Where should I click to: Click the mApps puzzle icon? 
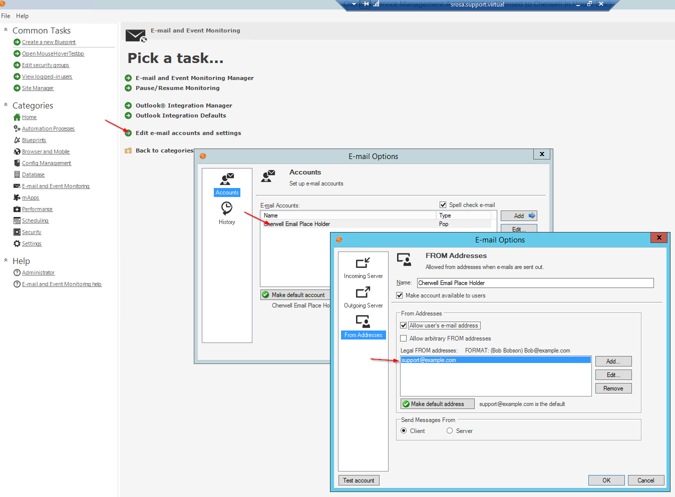(x=17, y=197)
